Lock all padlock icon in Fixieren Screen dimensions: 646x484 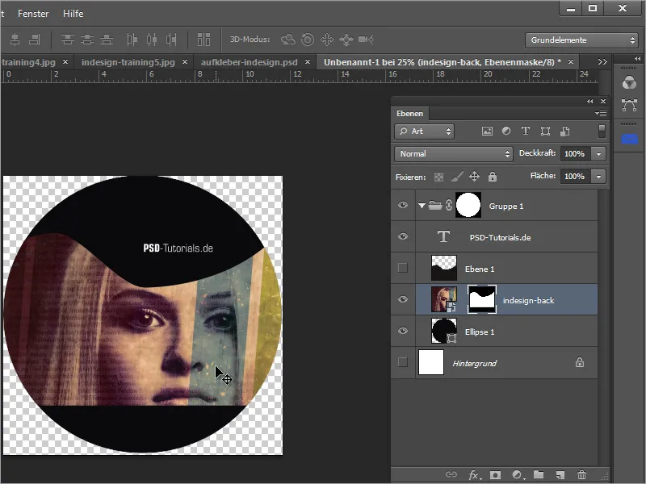pos(493,177)
